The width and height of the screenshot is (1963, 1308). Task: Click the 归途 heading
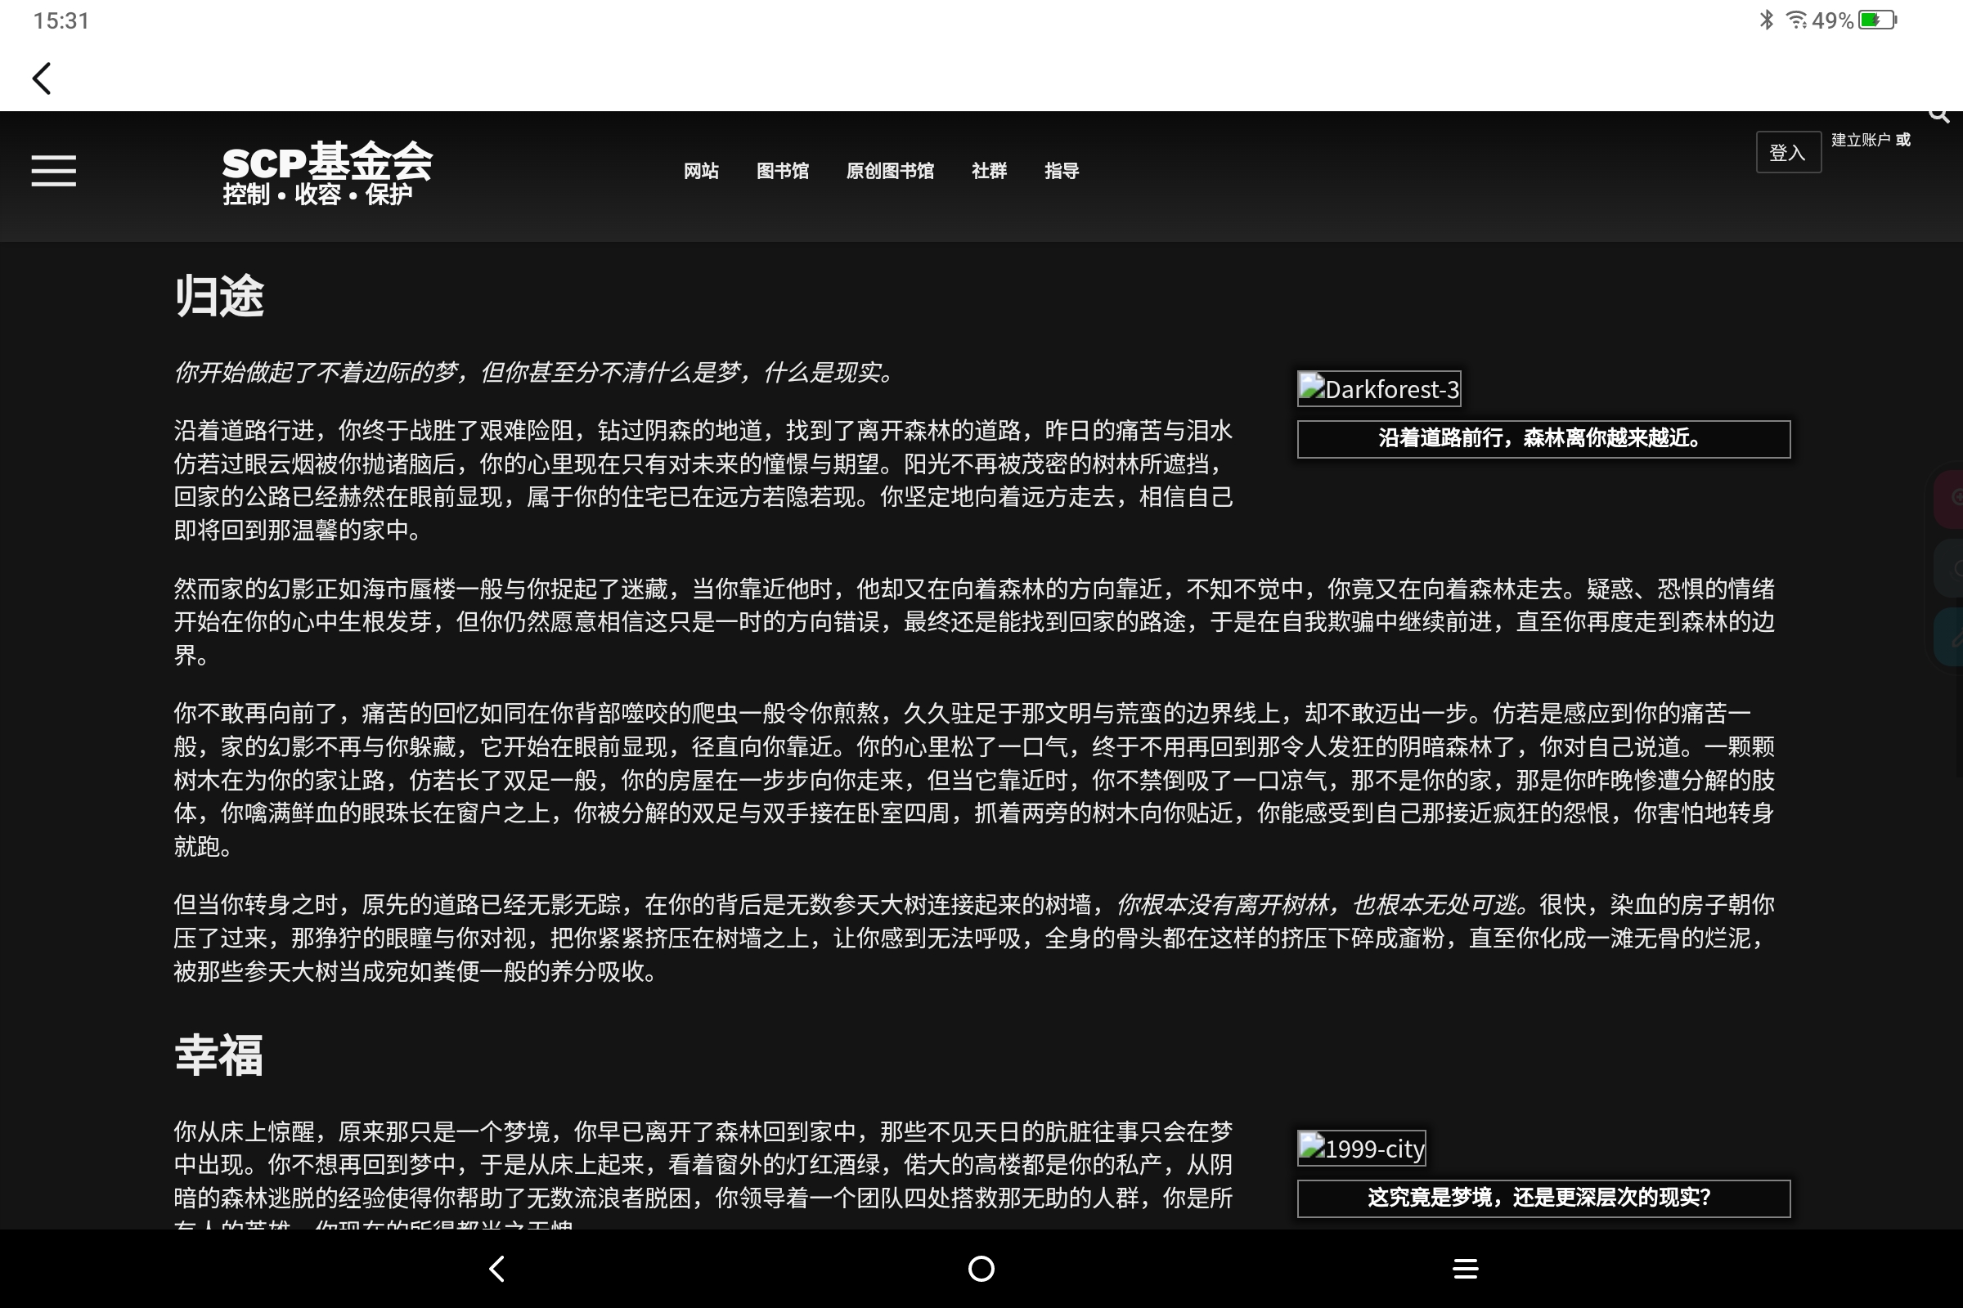(219, 296)
